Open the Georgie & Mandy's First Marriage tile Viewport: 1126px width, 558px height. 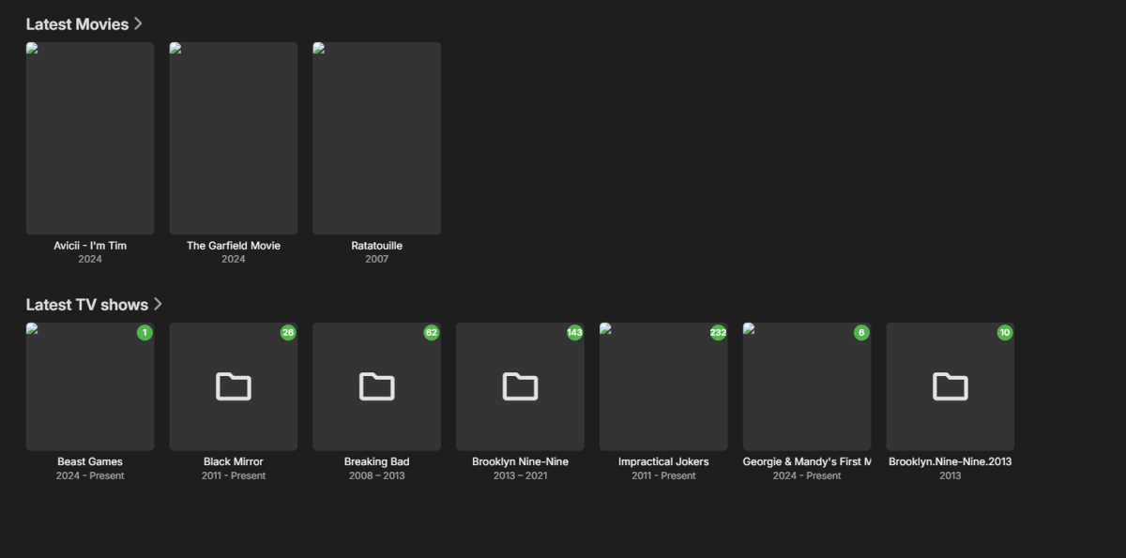[807, 386]
